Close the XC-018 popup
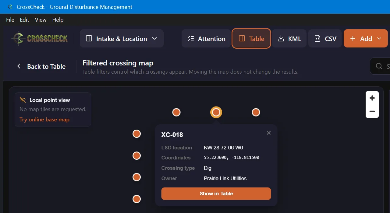Viewport: 390px width, 213px height. click(x=268, y=133)
